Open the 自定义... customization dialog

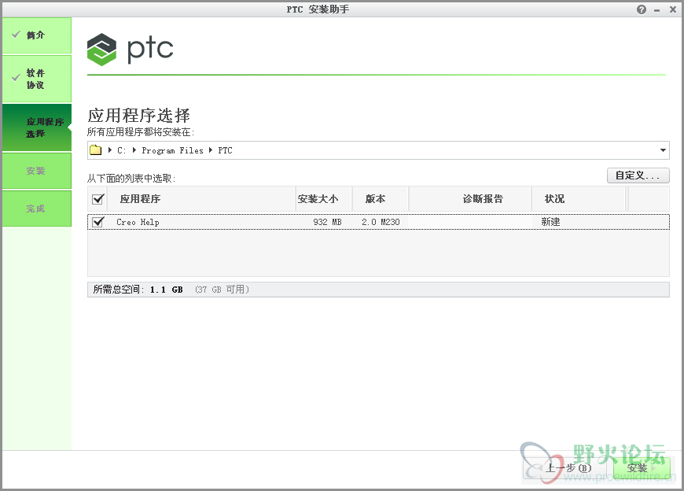(x=638, y=175)
